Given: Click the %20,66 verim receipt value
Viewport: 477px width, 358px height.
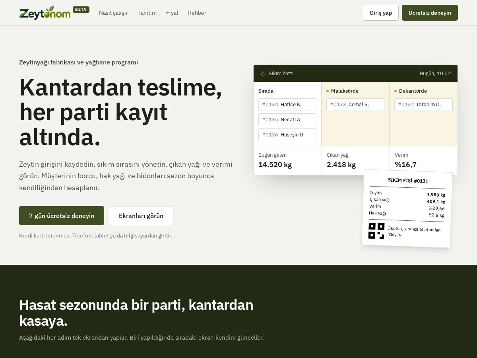Looking at the screenshot, I should [436, 208].
